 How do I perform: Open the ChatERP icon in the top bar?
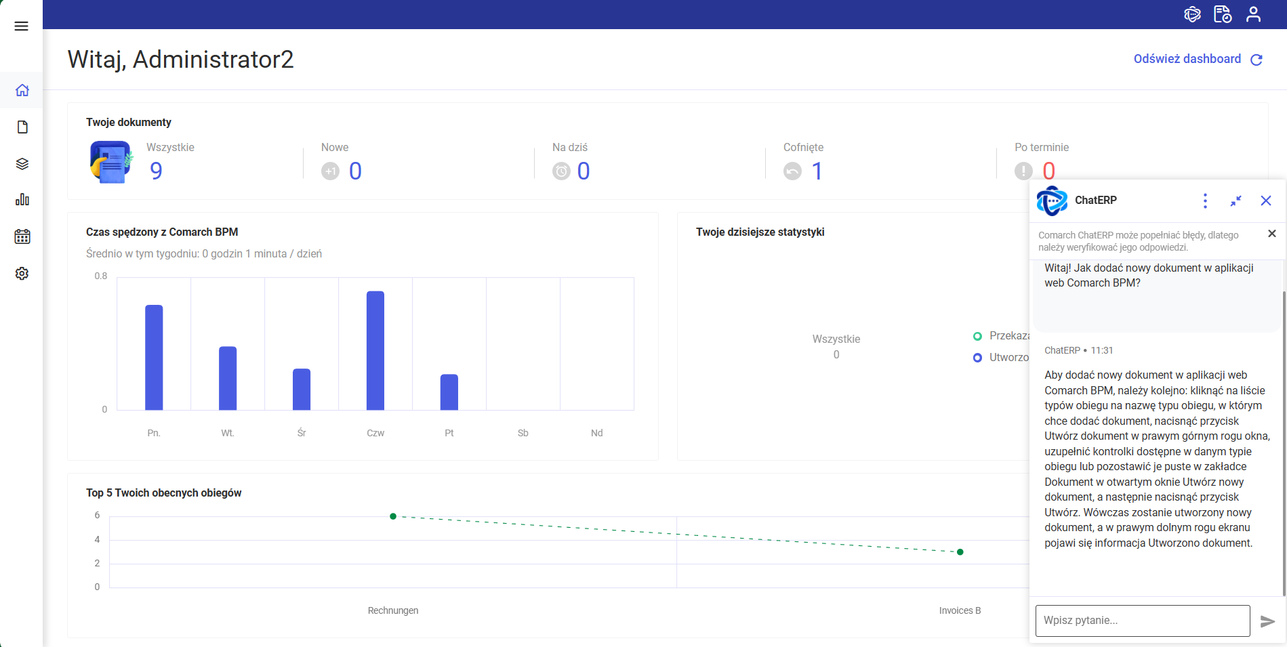(x=1192, y=14)
